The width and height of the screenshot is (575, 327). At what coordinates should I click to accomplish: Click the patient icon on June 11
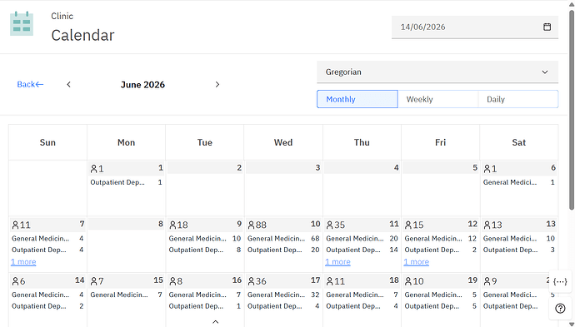(x=330, y=225)
